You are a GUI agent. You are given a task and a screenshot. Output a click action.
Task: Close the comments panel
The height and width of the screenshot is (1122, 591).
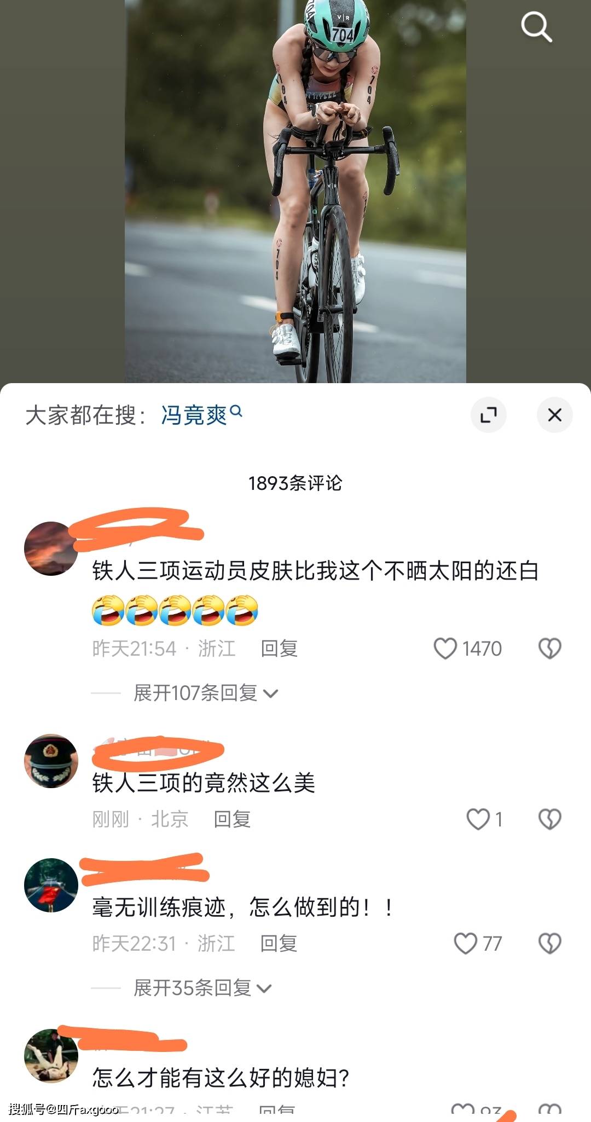[x=554, y=415]
